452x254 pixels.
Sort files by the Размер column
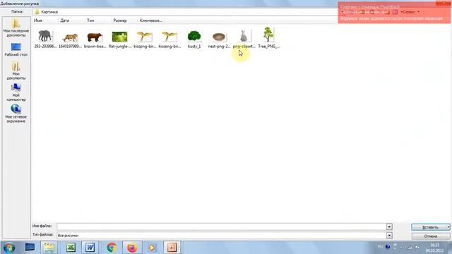pyautogui.click(x=120, y=20)
